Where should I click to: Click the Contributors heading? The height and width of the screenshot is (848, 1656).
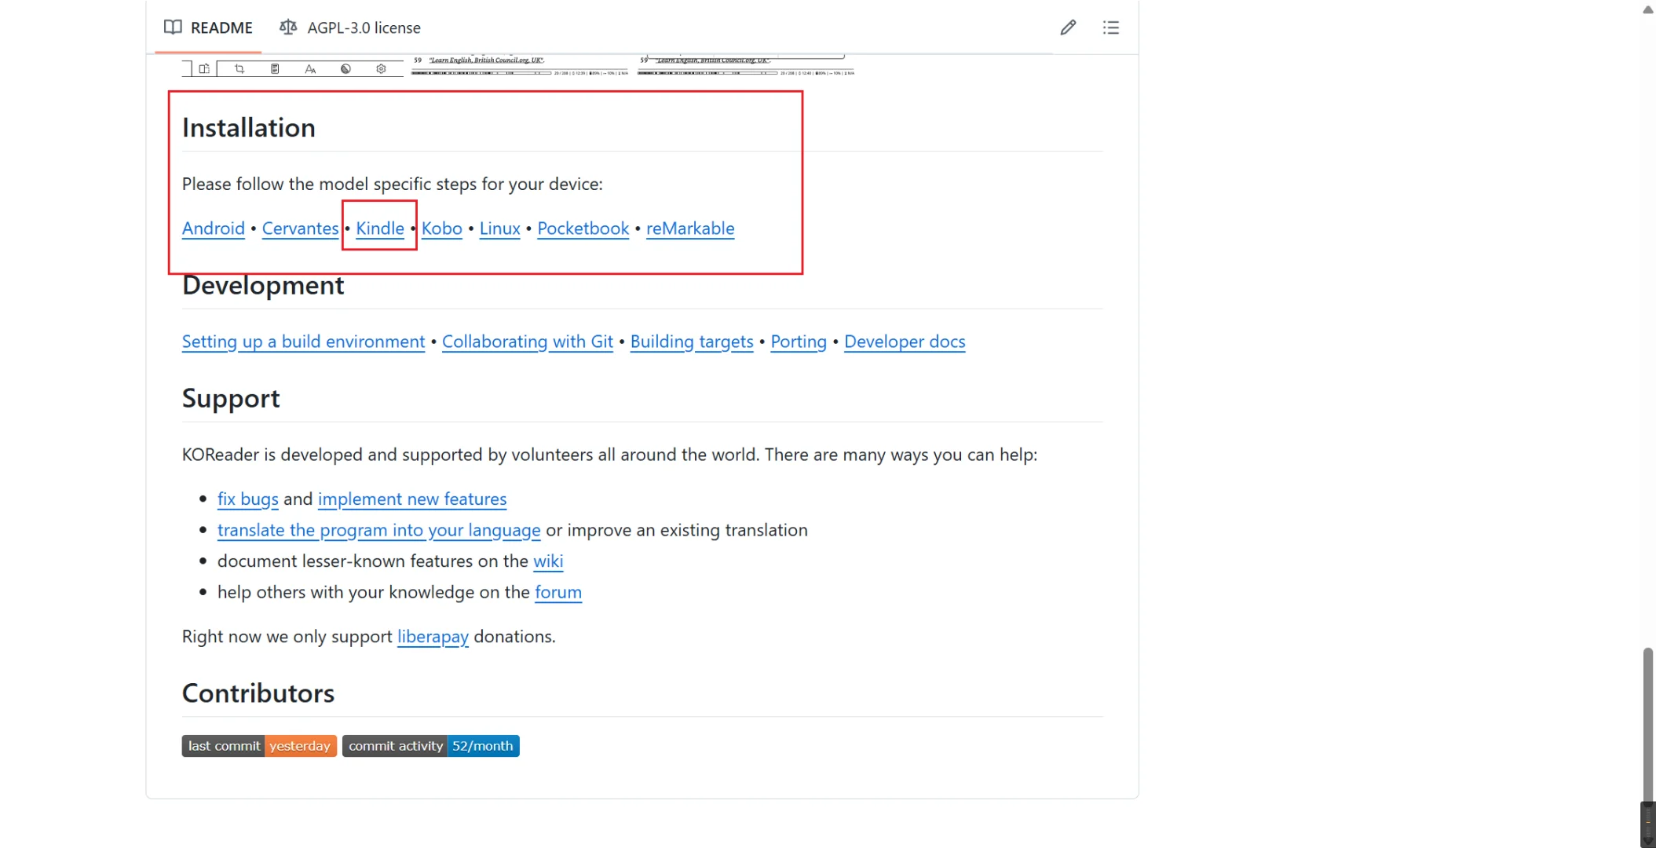[x=258, y=693]
